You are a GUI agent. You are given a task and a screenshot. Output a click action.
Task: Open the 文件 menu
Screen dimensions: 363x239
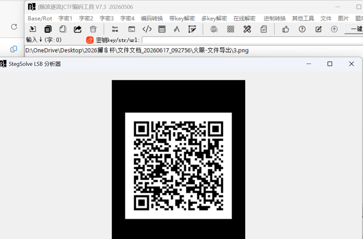click(x=326, y=19)
